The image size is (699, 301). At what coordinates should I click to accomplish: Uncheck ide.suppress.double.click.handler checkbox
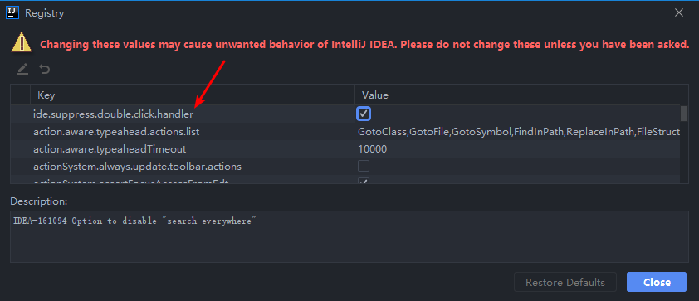coord(364,114)
